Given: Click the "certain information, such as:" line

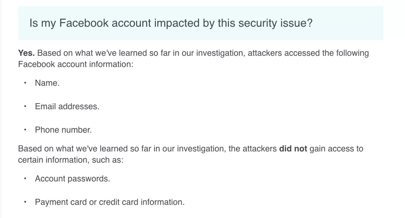Looking at the screenshot, I should click(71, 160).
